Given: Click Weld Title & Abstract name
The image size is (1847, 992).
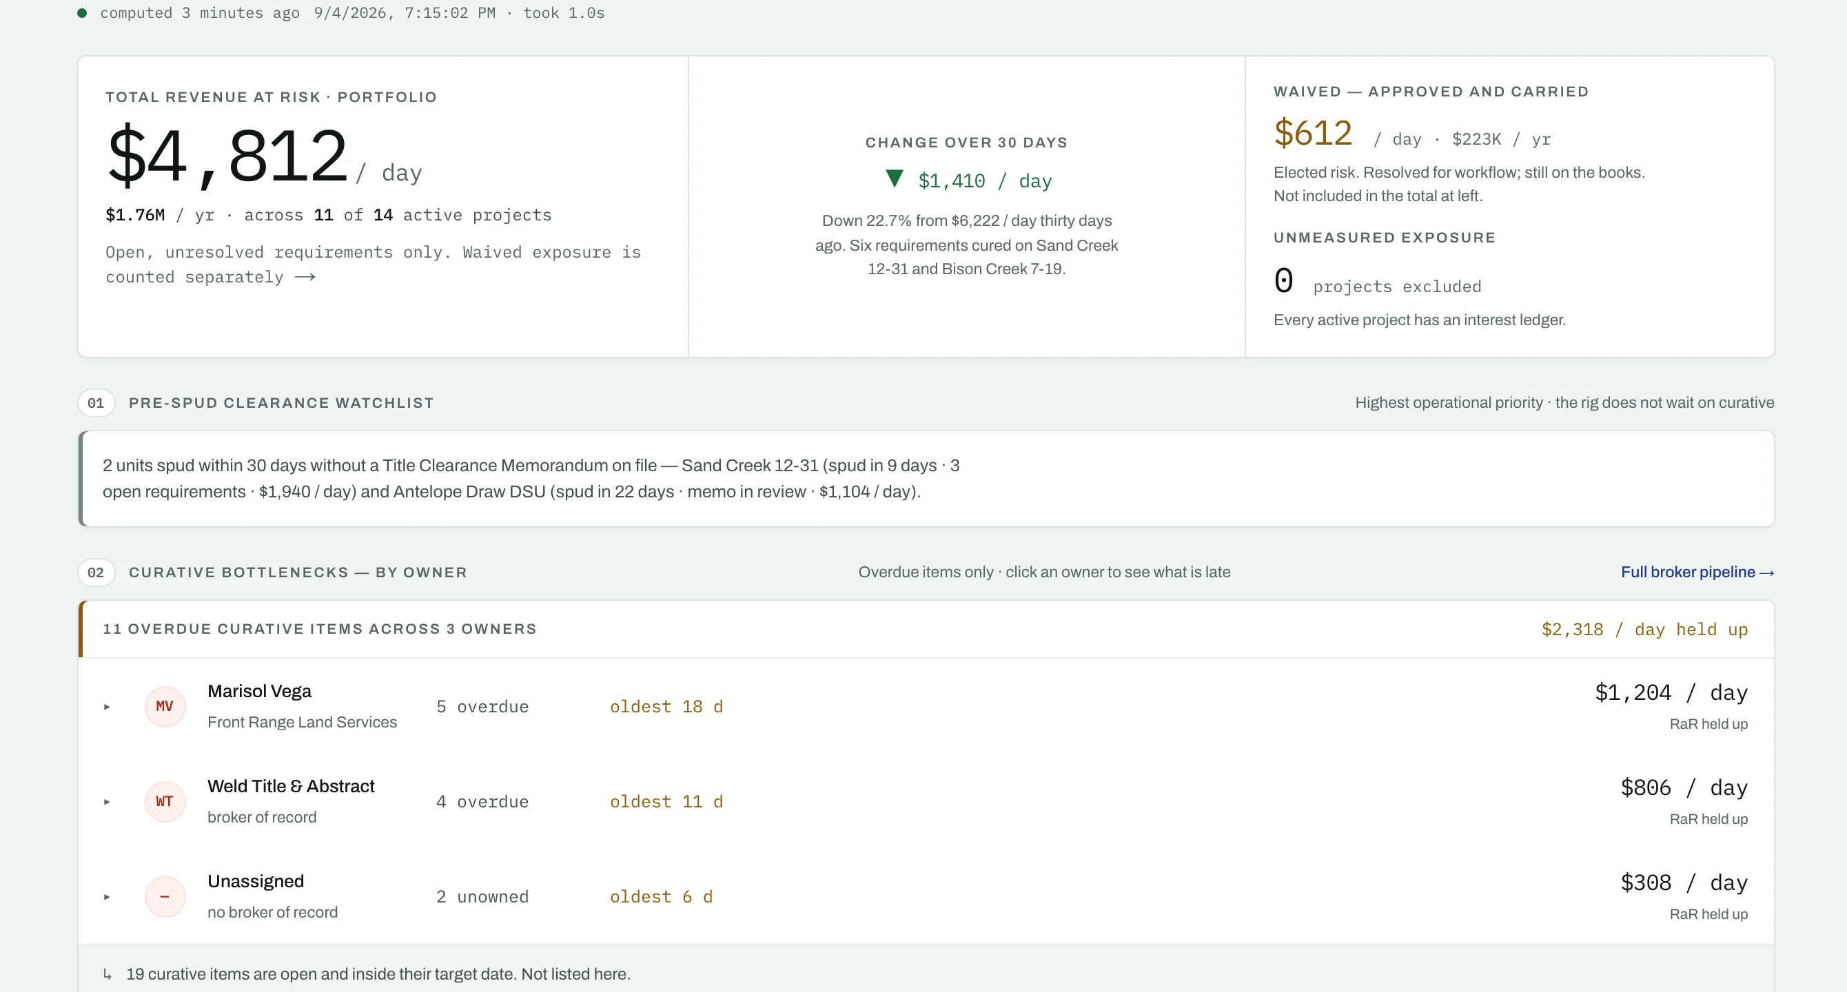Looking at the screenshot, I should pos(291,786).
